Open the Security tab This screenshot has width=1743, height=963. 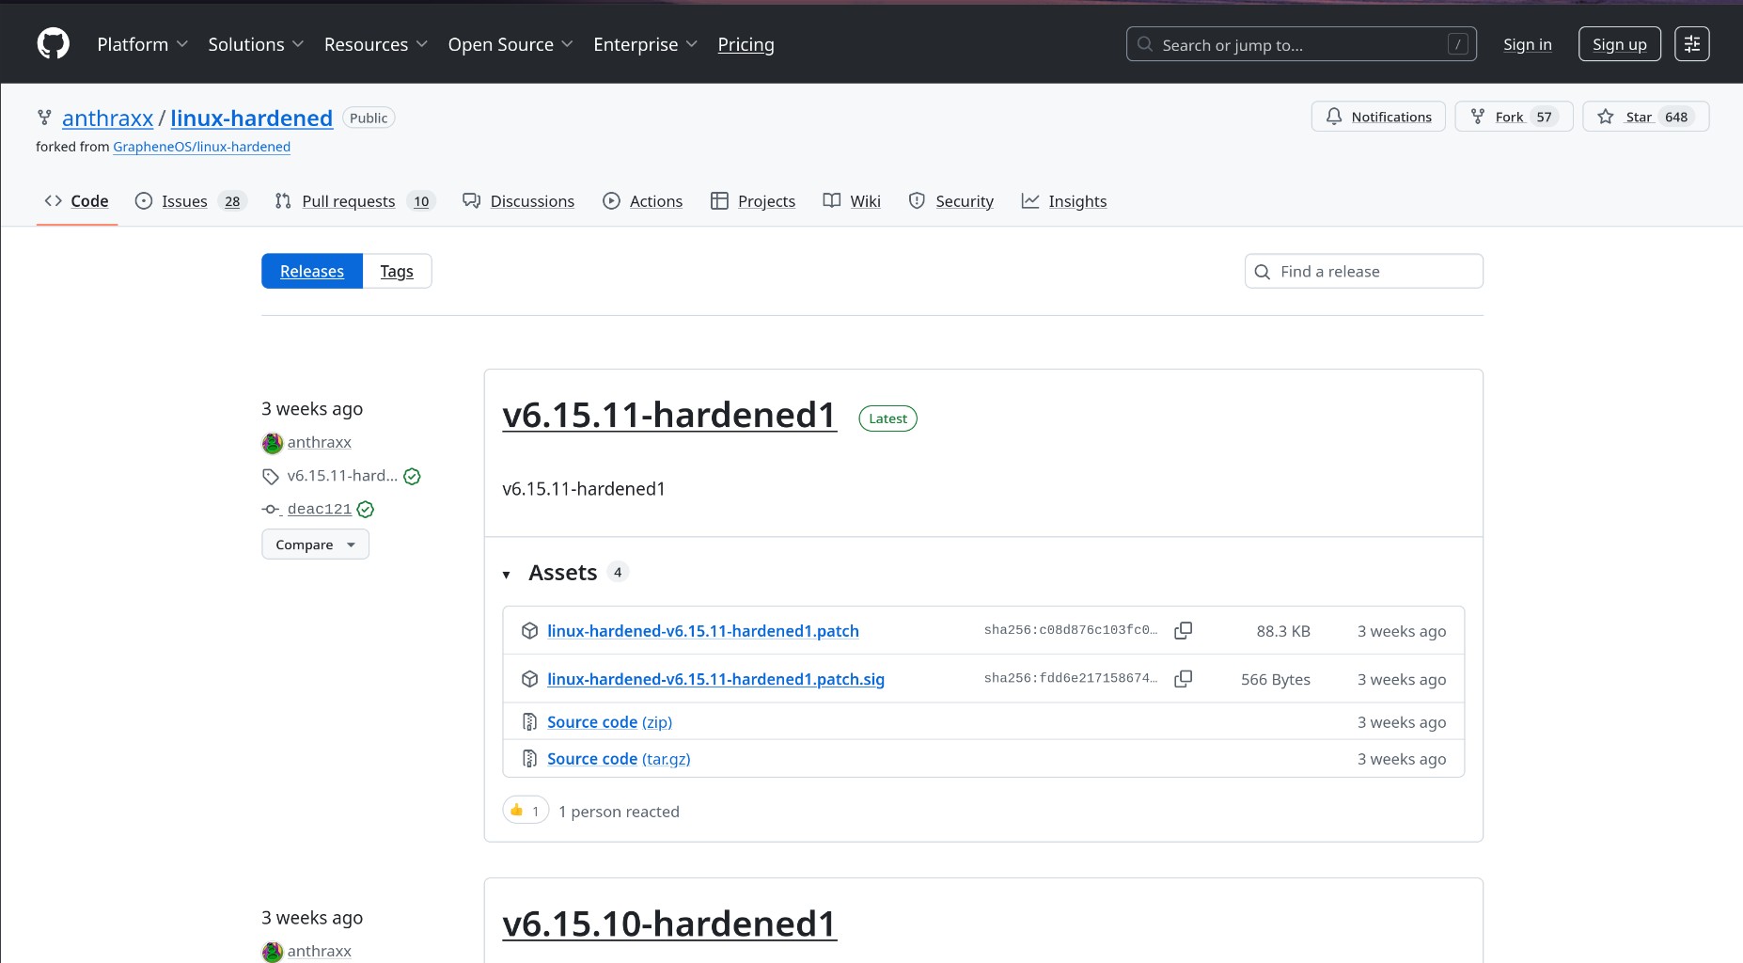pos(951,200)
